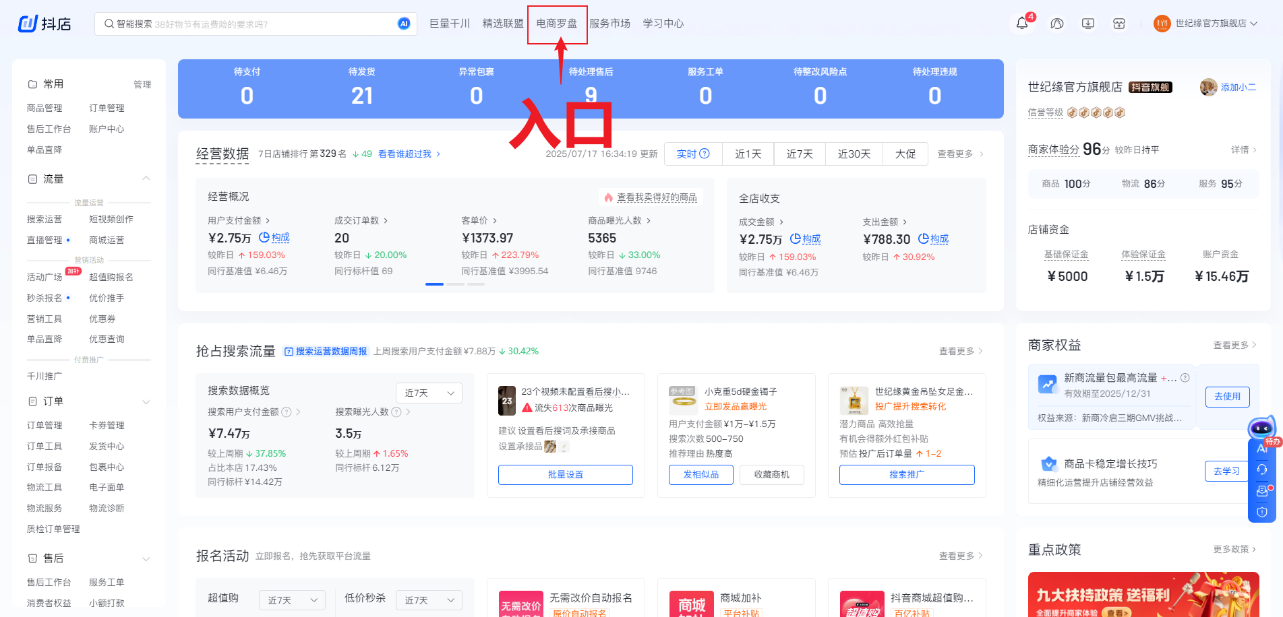Click the 批量设置 button
Image resolution: width=1283 pixels, height=617 pixels.
565,474
